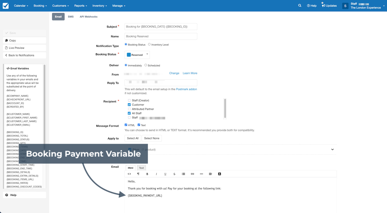Insert a horizontal rule in the editor
The image size is (387, 213).
(x=201, y=174)
